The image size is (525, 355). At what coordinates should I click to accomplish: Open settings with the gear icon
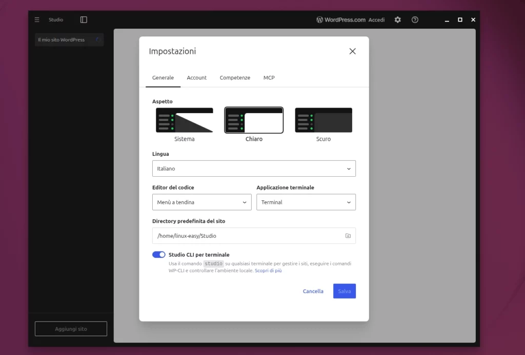pos(397,20)
